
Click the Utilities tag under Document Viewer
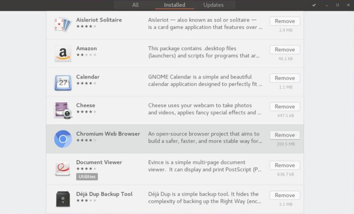[87, 177]
